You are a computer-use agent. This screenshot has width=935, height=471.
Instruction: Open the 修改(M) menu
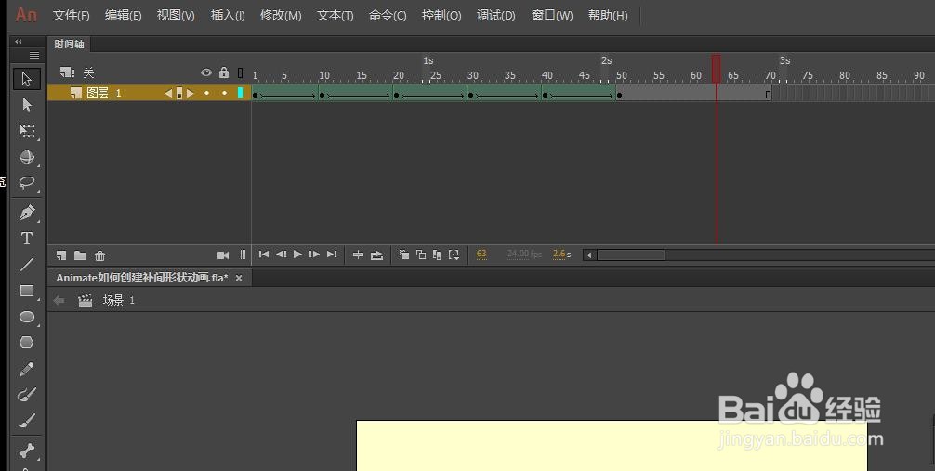[x=281, y=16]
